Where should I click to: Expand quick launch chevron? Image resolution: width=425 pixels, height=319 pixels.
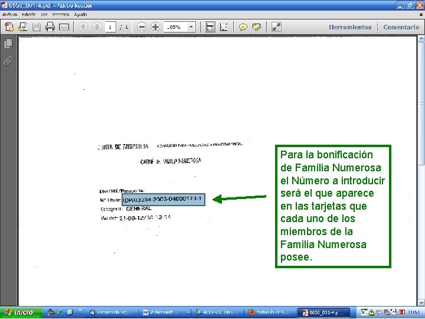click(x=80, y=310)
